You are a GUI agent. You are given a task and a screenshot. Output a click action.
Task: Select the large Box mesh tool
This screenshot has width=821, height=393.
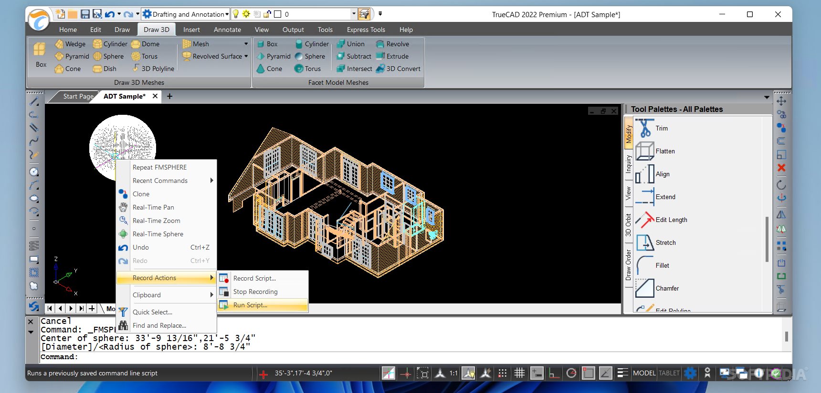click(x=40, y=55)
